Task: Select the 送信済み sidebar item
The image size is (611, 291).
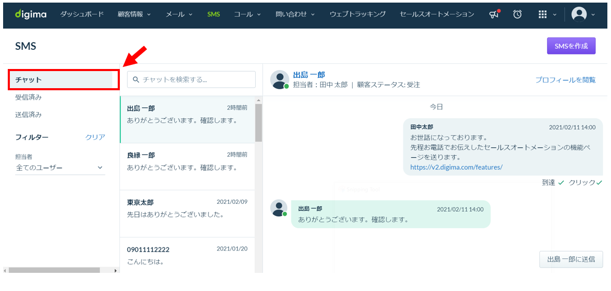Action: point(29,115)
